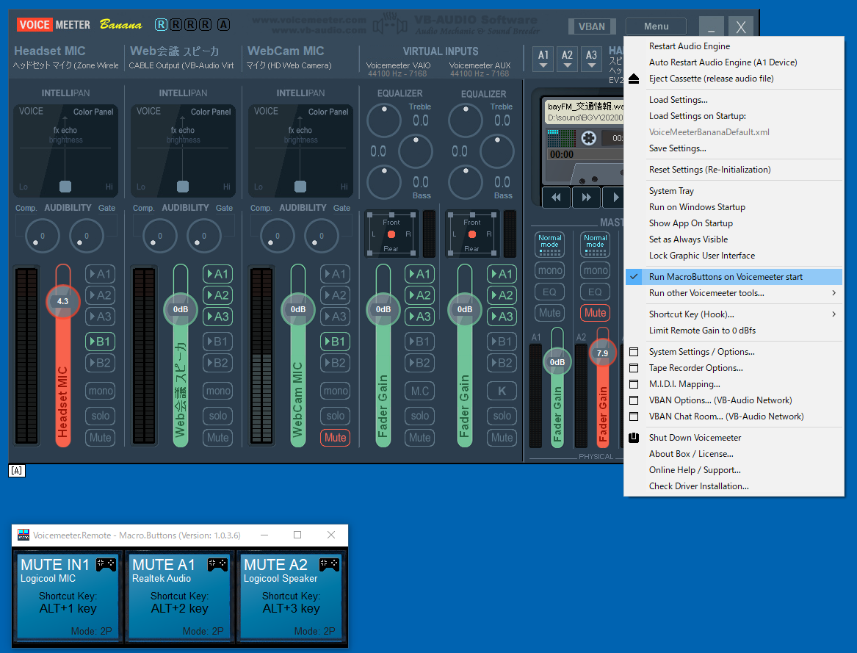Mute the Headset MIC strip

click(101, 438)
